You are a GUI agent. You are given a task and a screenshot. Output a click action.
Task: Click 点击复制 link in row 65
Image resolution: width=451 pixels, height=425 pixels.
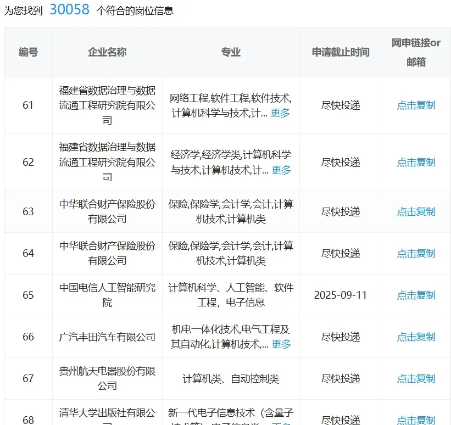pos(416,295)
